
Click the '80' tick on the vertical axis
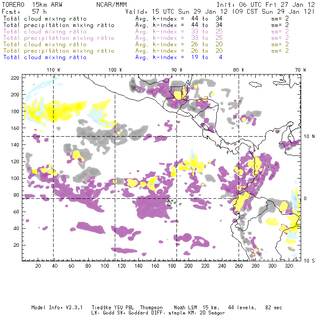tap(16, 195)
